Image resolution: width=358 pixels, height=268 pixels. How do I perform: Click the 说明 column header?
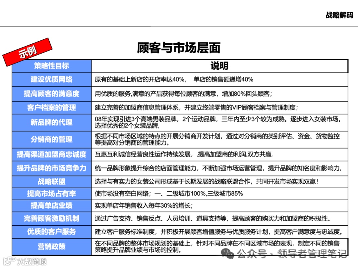(x=219, y=66)
